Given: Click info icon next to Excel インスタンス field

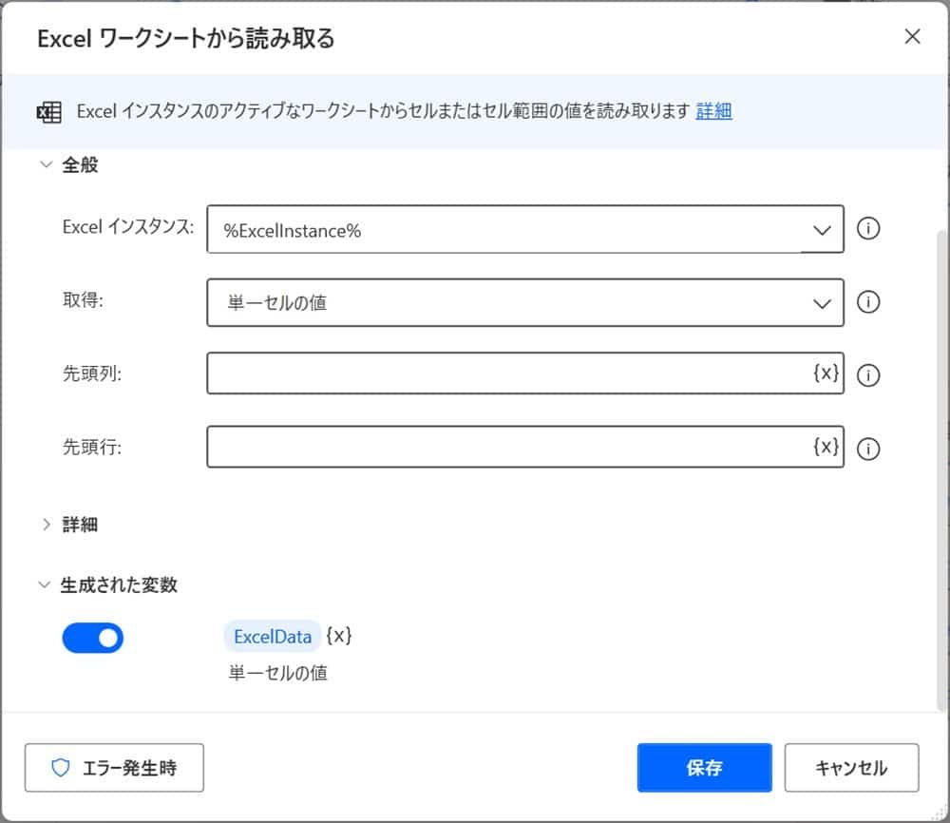Looking at the screenshot, I should pyautogui.click(x=868, y=229).
